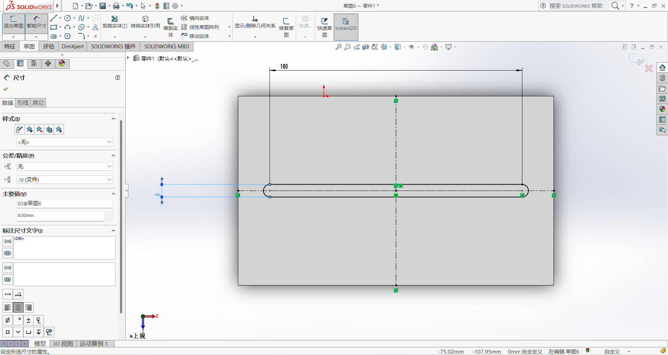This screenshot has height=355, width=668.
Task: Select the Straight Slot sketch tool
Action: coord(53,36)
